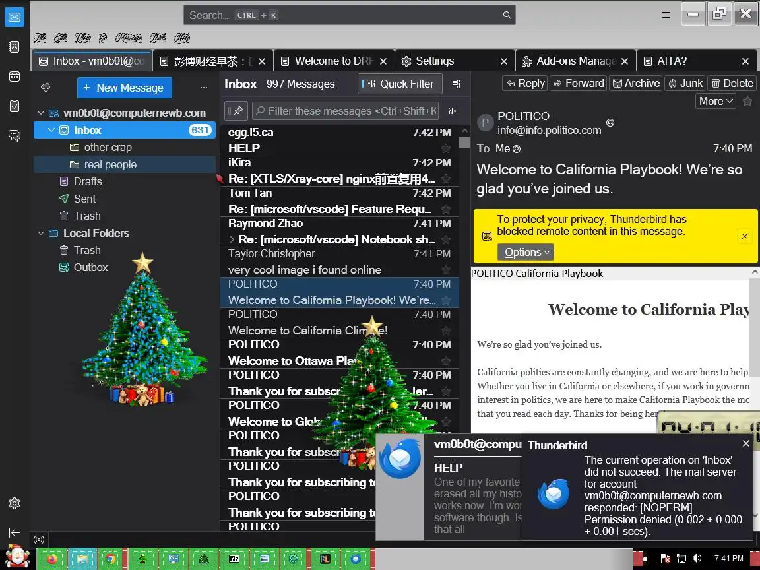Open remote content Options dropdown

(x=526, y=252)
